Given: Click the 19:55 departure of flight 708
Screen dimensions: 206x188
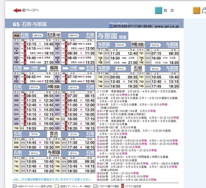Looking at the screenshot, I should pyautogui.click(x=31, y=128).
